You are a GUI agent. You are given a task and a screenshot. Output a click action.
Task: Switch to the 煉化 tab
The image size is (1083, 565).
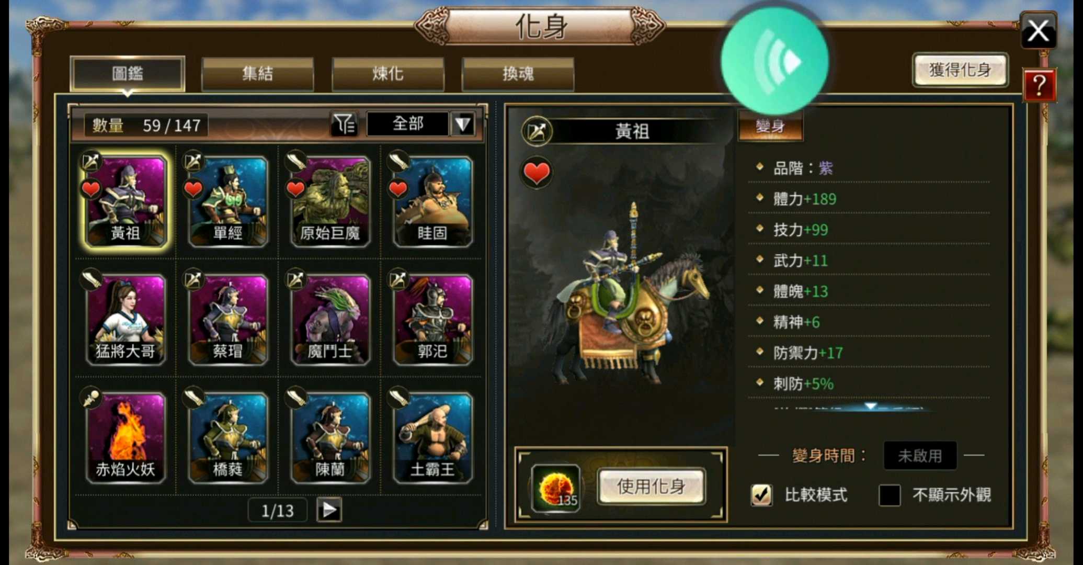[387, 74]
